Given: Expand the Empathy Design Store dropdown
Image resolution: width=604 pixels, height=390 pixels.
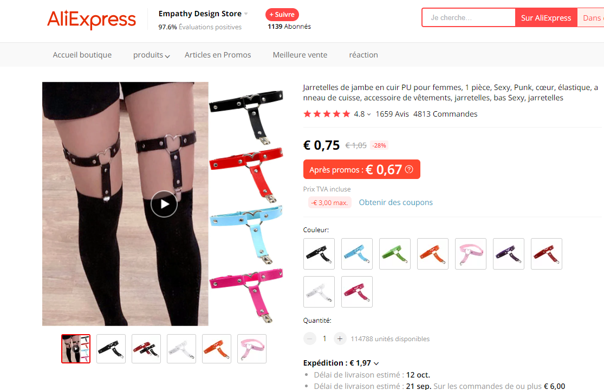Looking at the screenshot, I should [246, 14].
